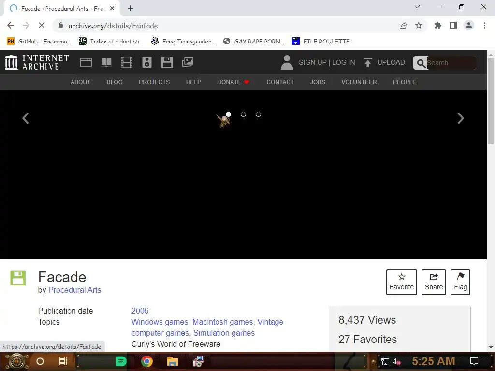The image size is (495, 371).
Task: Stop loading the page with the X button
Action: pos(42,25)
